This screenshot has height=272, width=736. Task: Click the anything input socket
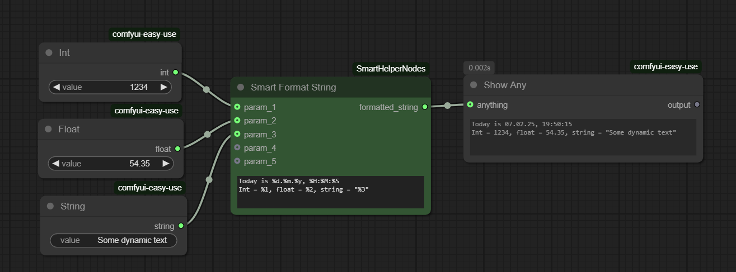click(470, 104)
